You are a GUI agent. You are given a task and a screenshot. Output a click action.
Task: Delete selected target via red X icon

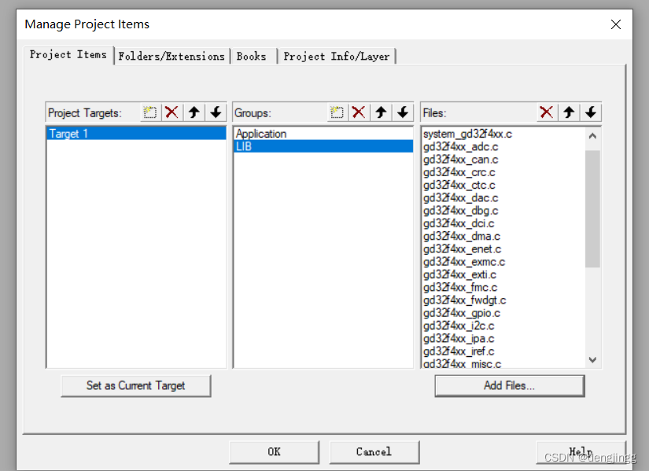coord(171,112)
